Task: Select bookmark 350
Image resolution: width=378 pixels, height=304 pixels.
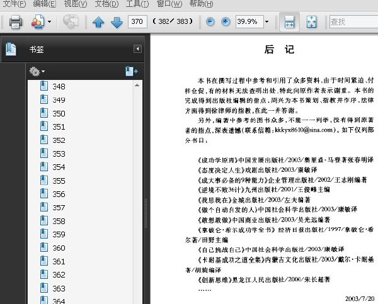Action: pos(59,113)
